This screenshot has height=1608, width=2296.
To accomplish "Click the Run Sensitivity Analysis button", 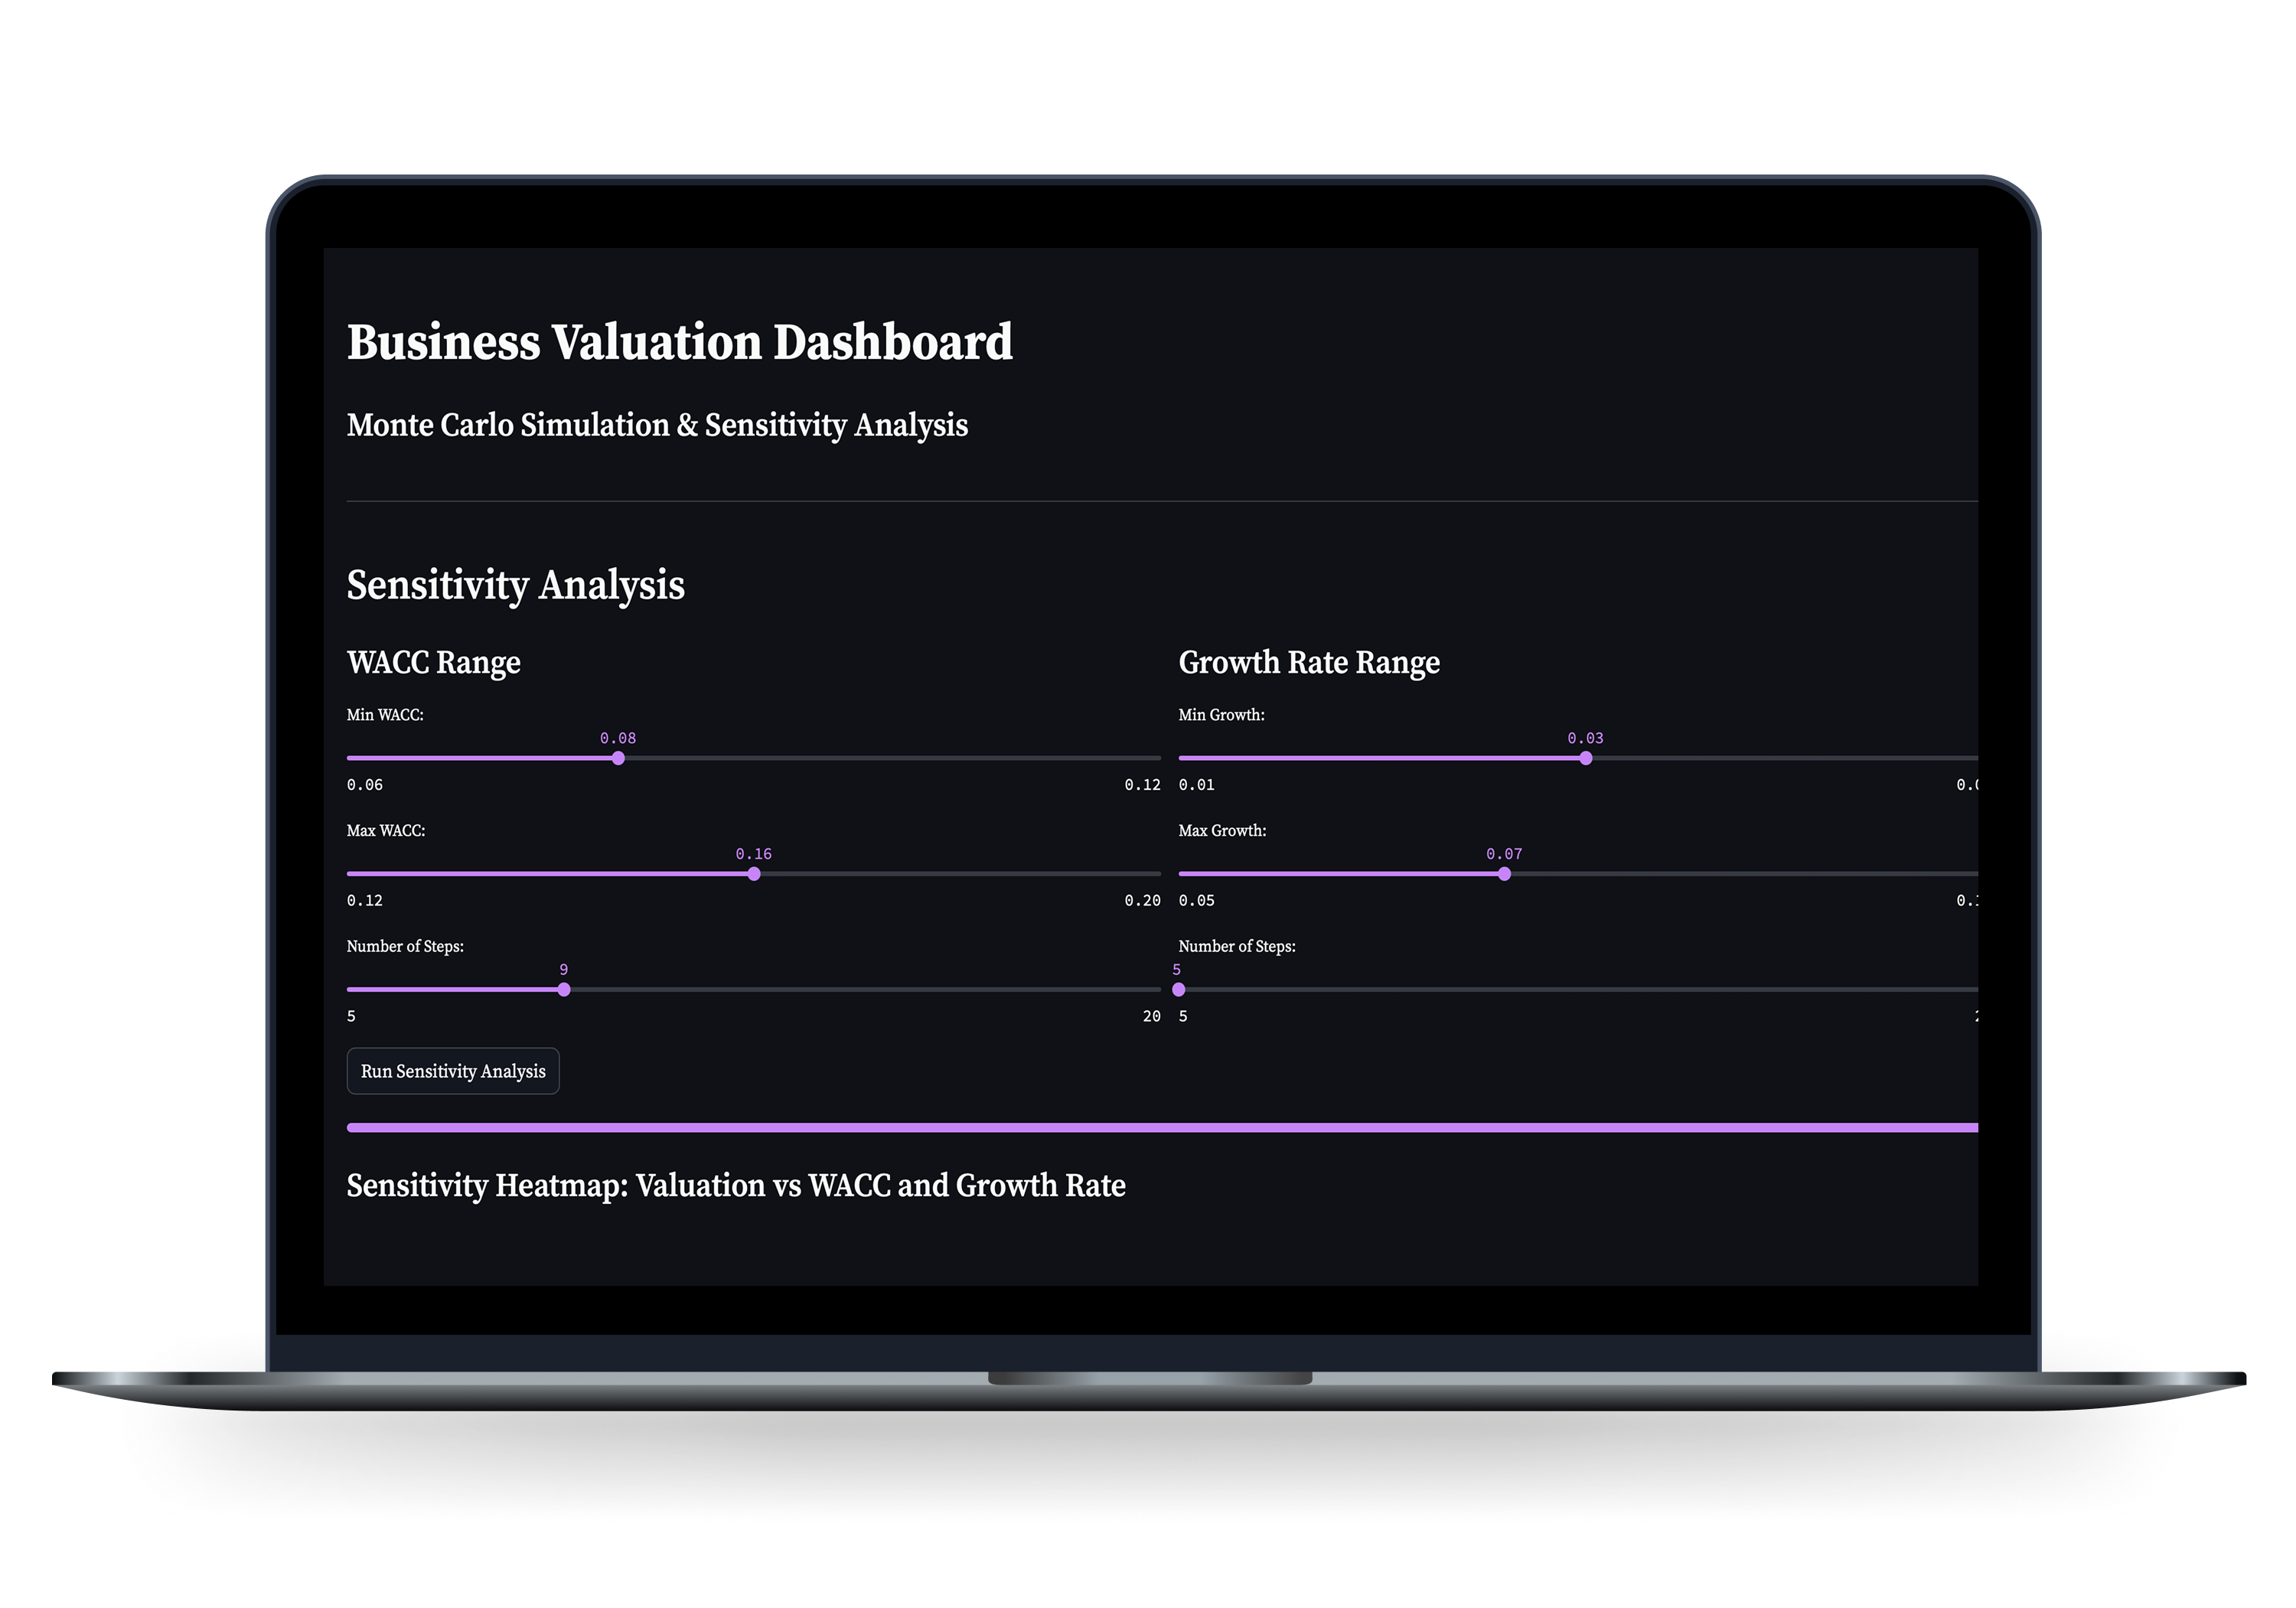I will click(453, 1071).
